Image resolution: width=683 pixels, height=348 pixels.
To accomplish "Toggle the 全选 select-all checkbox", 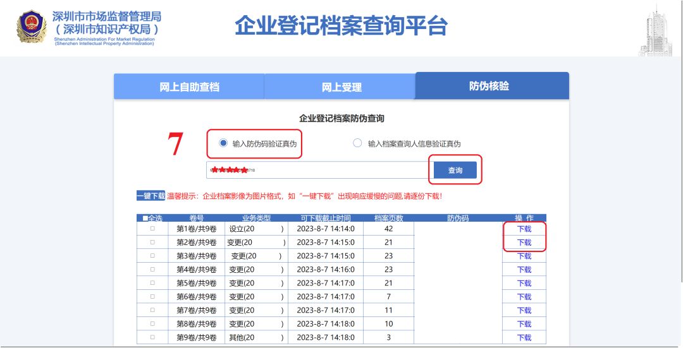I will [x=145, y=218].
